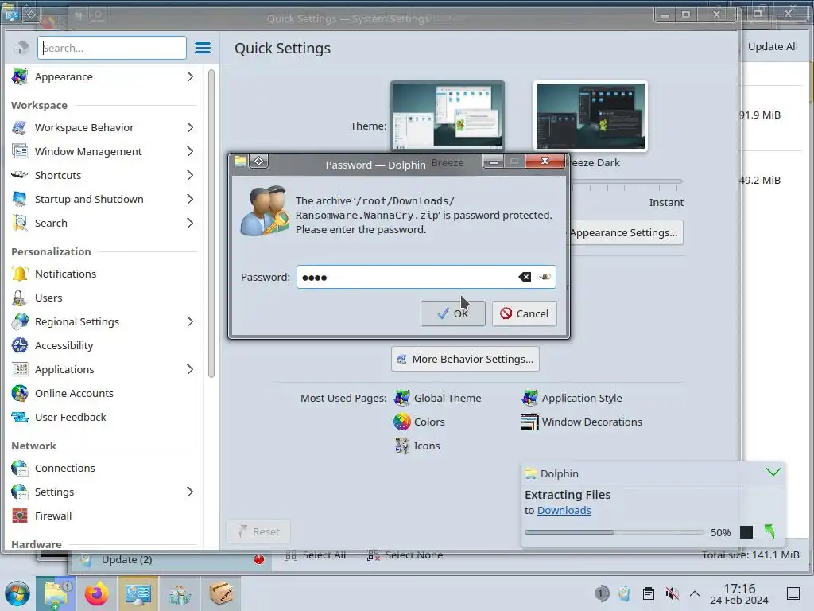Screen dimensions: 814x611
Task: Click the Regional Settings globe icon
Action: [20, 321]
